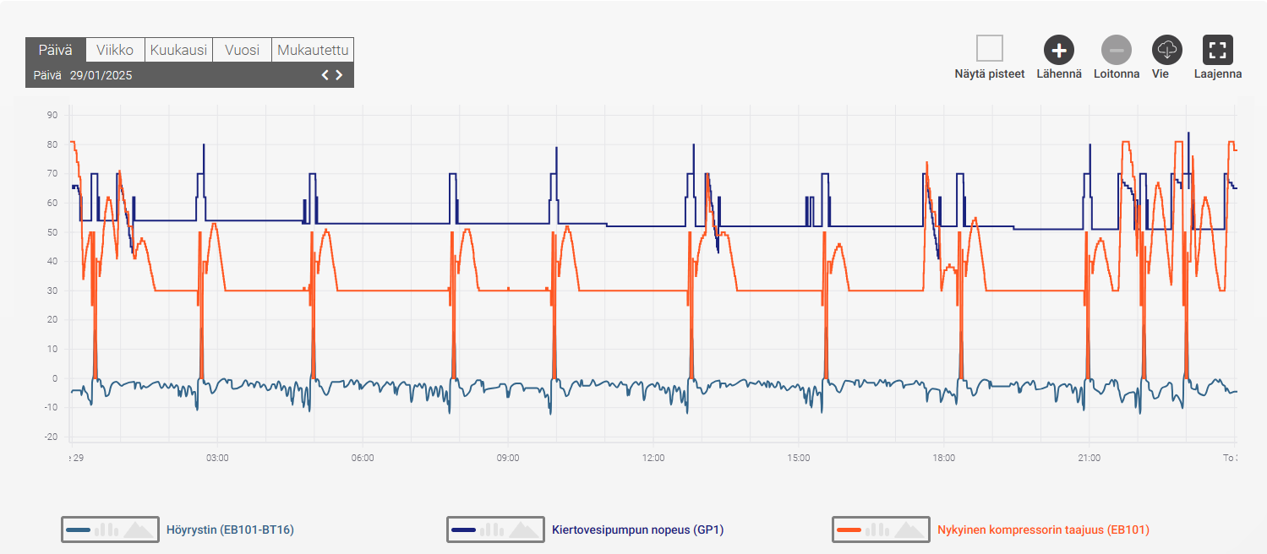This screenshot has height=554, width=1267.
Task: Enable the Näytä pisteet checkbox
Action: click(989, 49)
